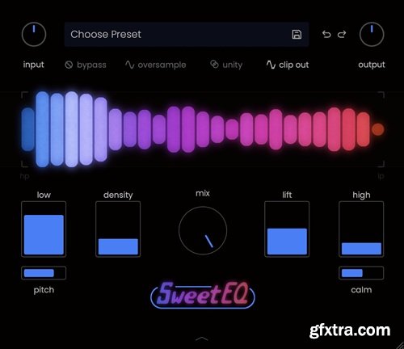Click the redo arrow icon

tap(342, 35)
